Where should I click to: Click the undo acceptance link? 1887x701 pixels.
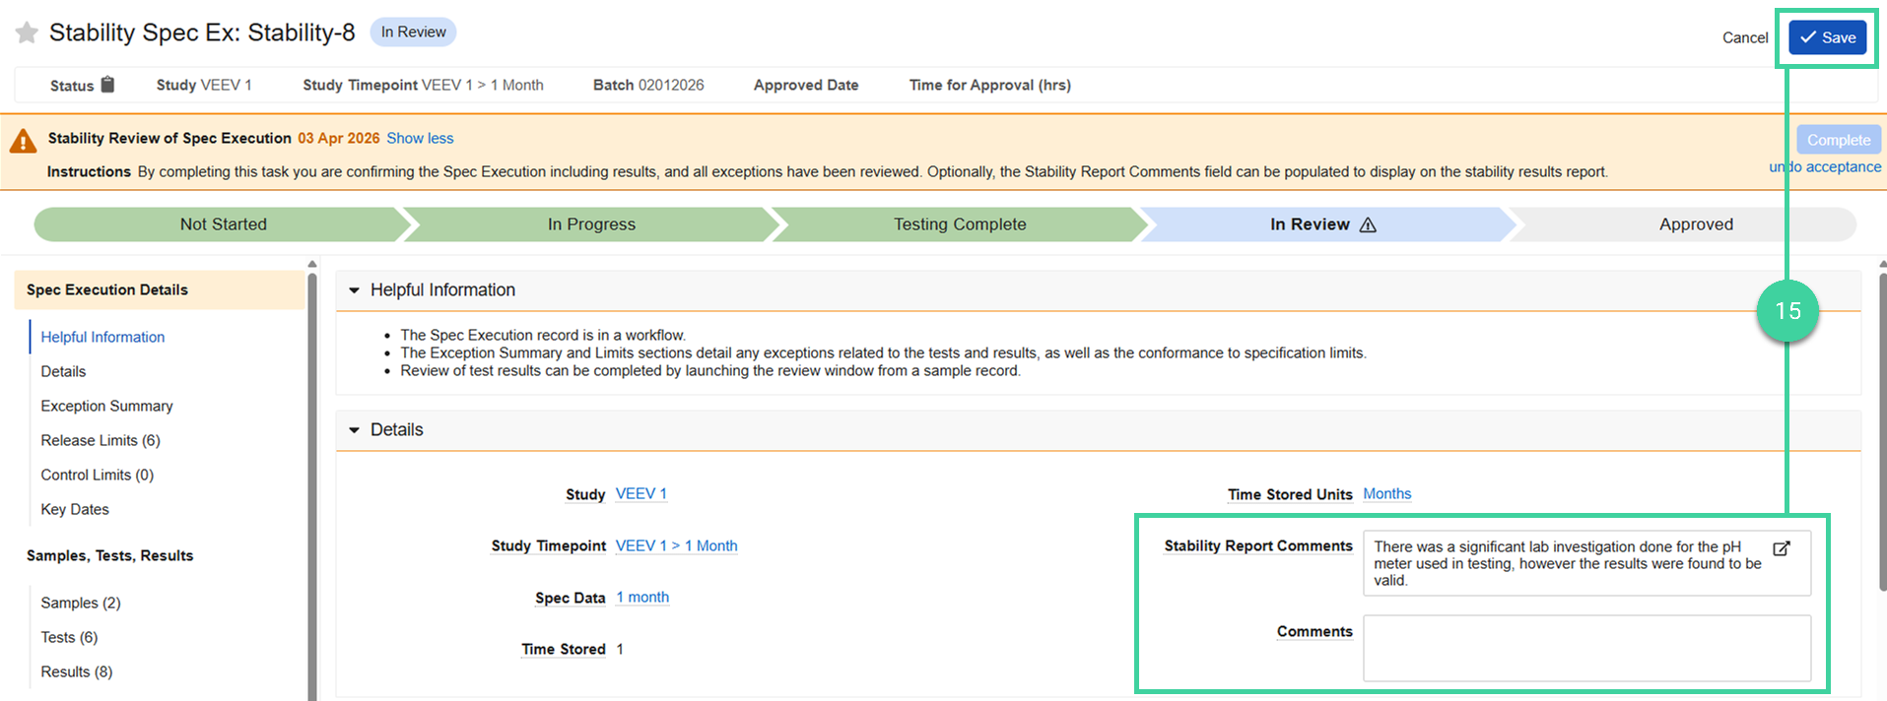tap(1825, 167)
